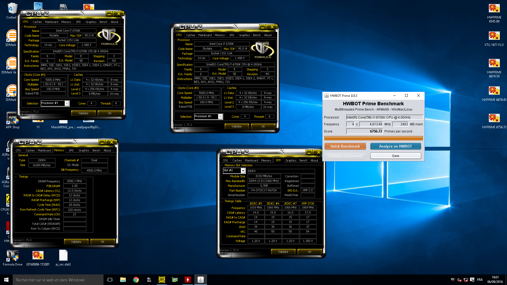Image resolution: width=507 pixels, height=285 pixels.
Task: Open the 20160806-153001 image icon
Action: point(38,258)
